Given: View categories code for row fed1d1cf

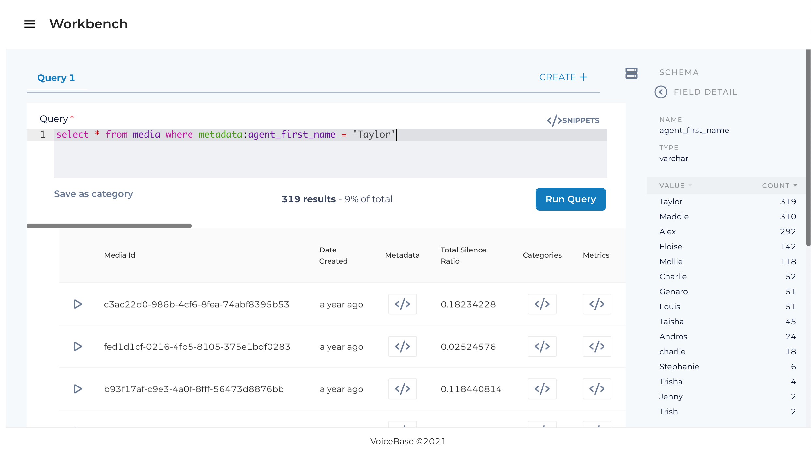Looking at the screenshot, I should (542, 347).
